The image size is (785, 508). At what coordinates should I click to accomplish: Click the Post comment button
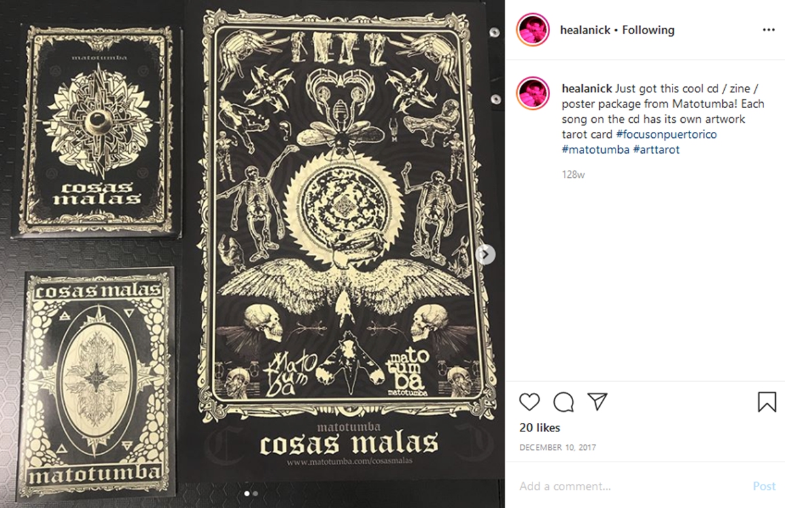pyautogui.click(x=764, y=486)
